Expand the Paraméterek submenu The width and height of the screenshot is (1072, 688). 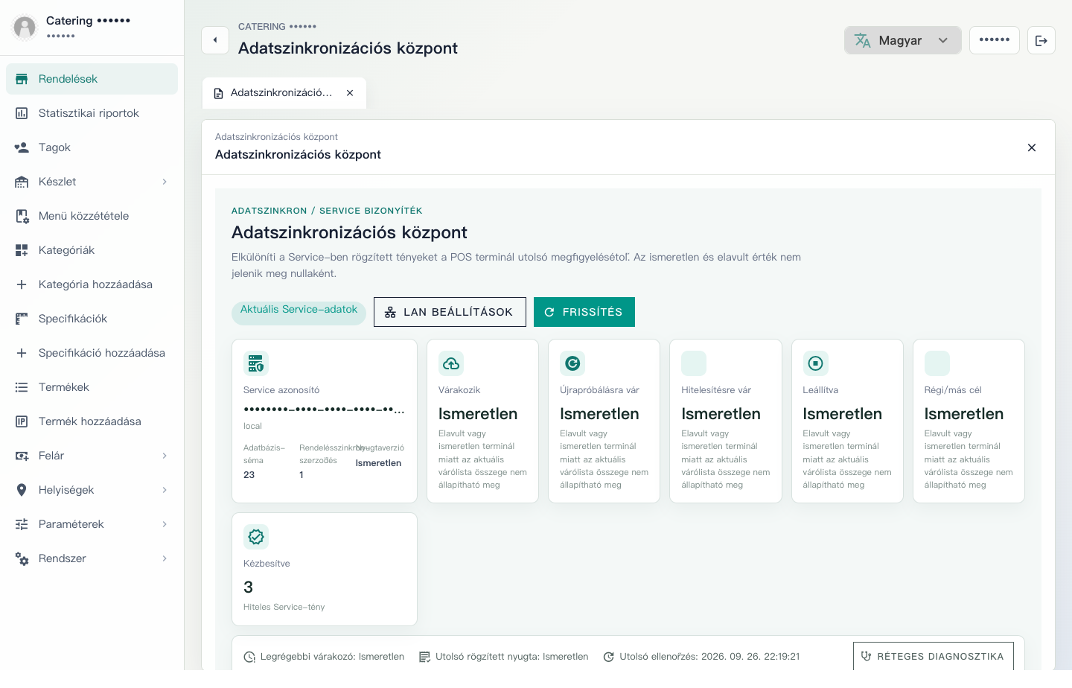click(x=165, y=524)
